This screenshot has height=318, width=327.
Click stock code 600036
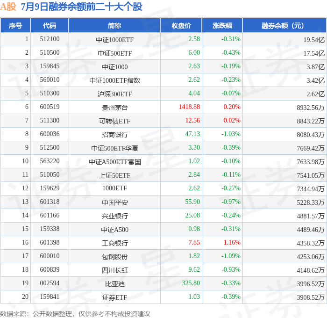click(x=50, y=134)
